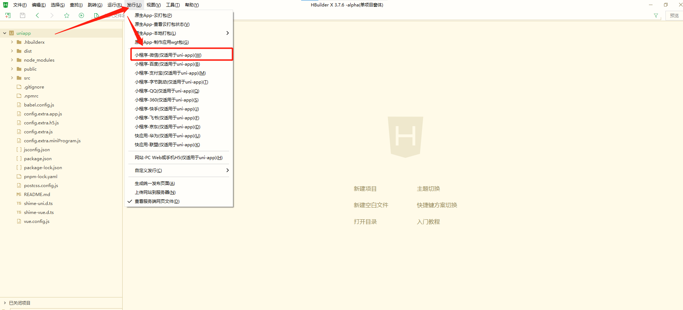The height and width of the screenshot is (310, 683).
Task: Click the 预览 preview button
Action: [x=674, y=15]
